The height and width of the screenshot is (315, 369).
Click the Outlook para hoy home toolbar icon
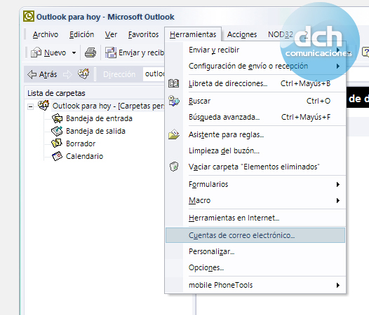click(83, 74)
